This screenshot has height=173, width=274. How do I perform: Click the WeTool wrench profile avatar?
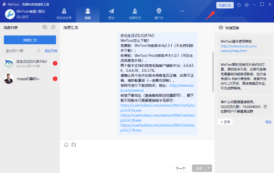[x=10, y=14]
